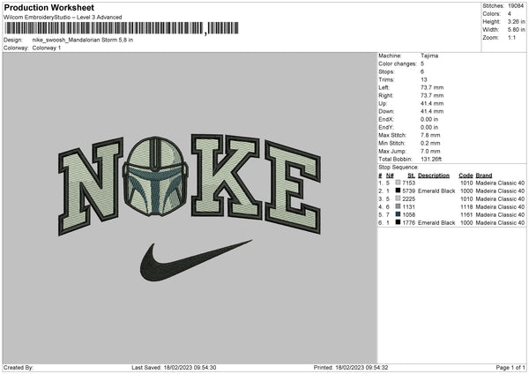Click 'Emerald Black' in the 5739 row
This screenshot has width=529, height=374.
click(x=436, y=191)
